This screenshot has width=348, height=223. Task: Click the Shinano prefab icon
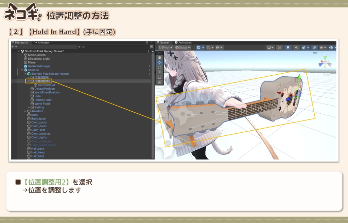pyautogui.click(x=25, y=70)
